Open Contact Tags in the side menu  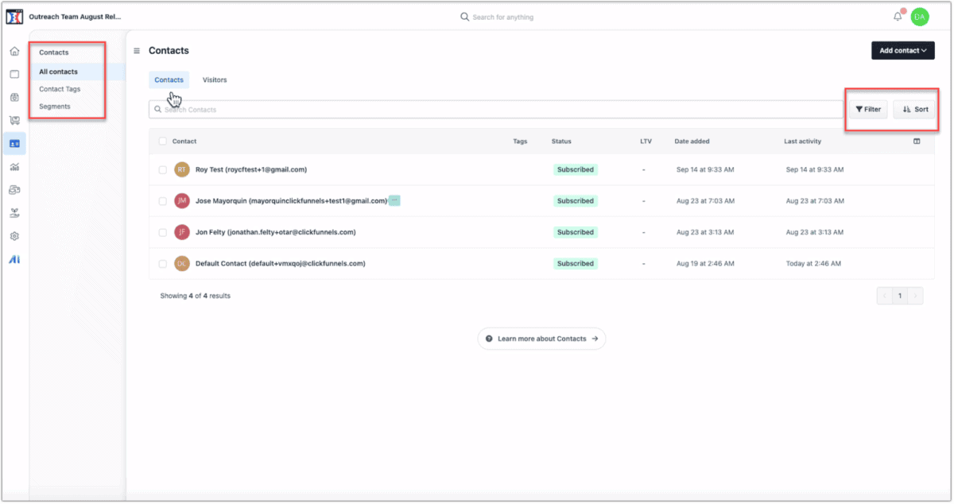tap(60, 89)
